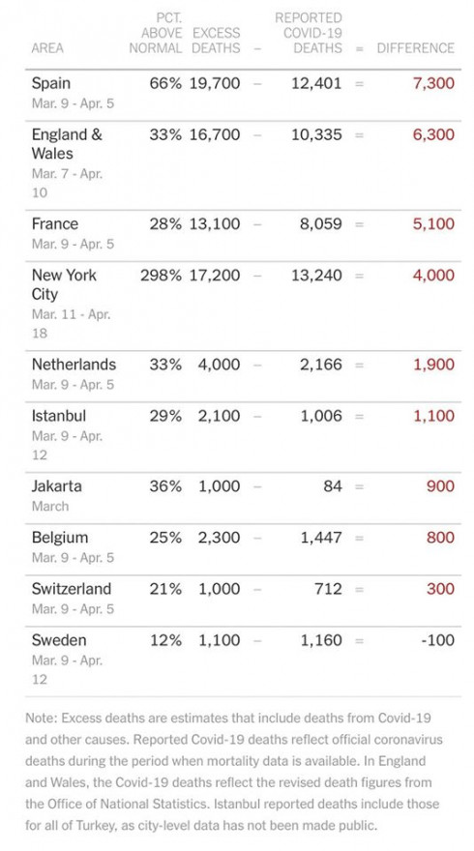This screenshot has height=851, width=474.
Task: Click Spain's 7,300 difference value
Action: [x=433, y=83]
